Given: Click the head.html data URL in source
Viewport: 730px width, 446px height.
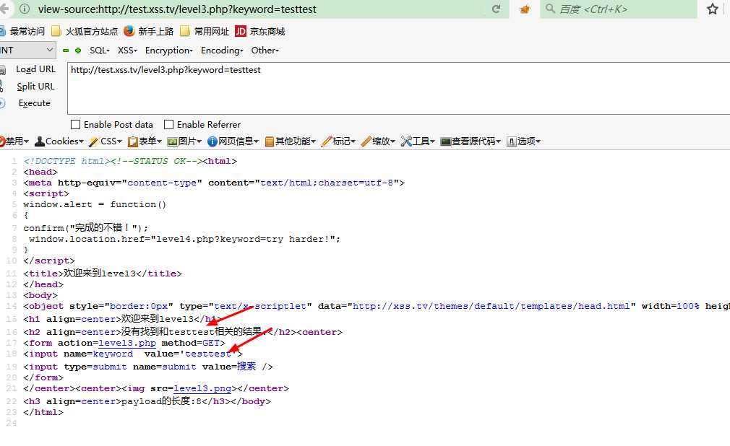Looking at the screenshot, I should coord(491,306).
